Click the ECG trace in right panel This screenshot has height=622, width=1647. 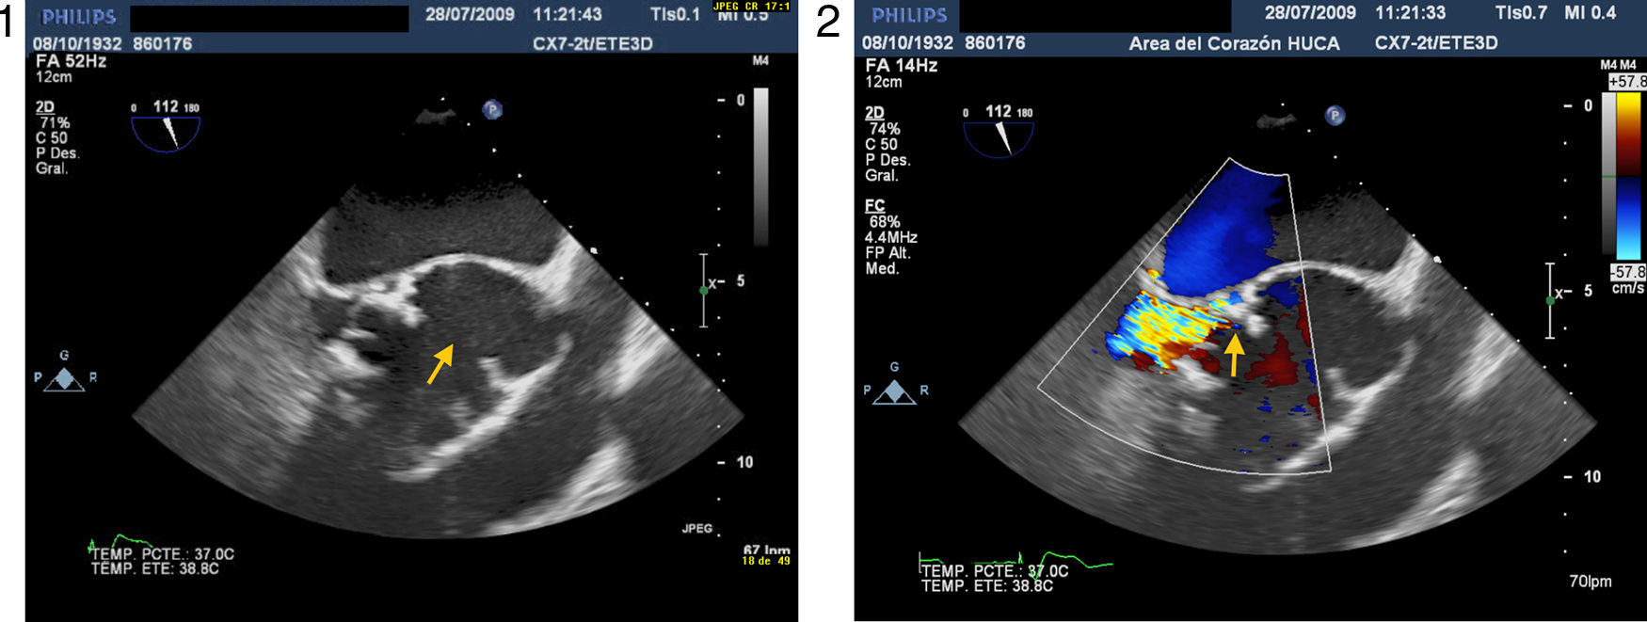pyautogui.click(x=1016, y=563)
